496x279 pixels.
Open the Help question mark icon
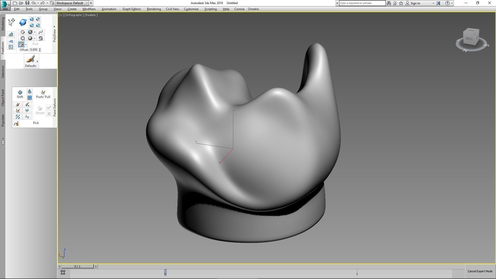coord(447,3)
